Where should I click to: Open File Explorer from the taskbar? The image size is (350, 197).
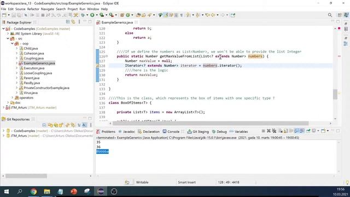pos(47,192)
